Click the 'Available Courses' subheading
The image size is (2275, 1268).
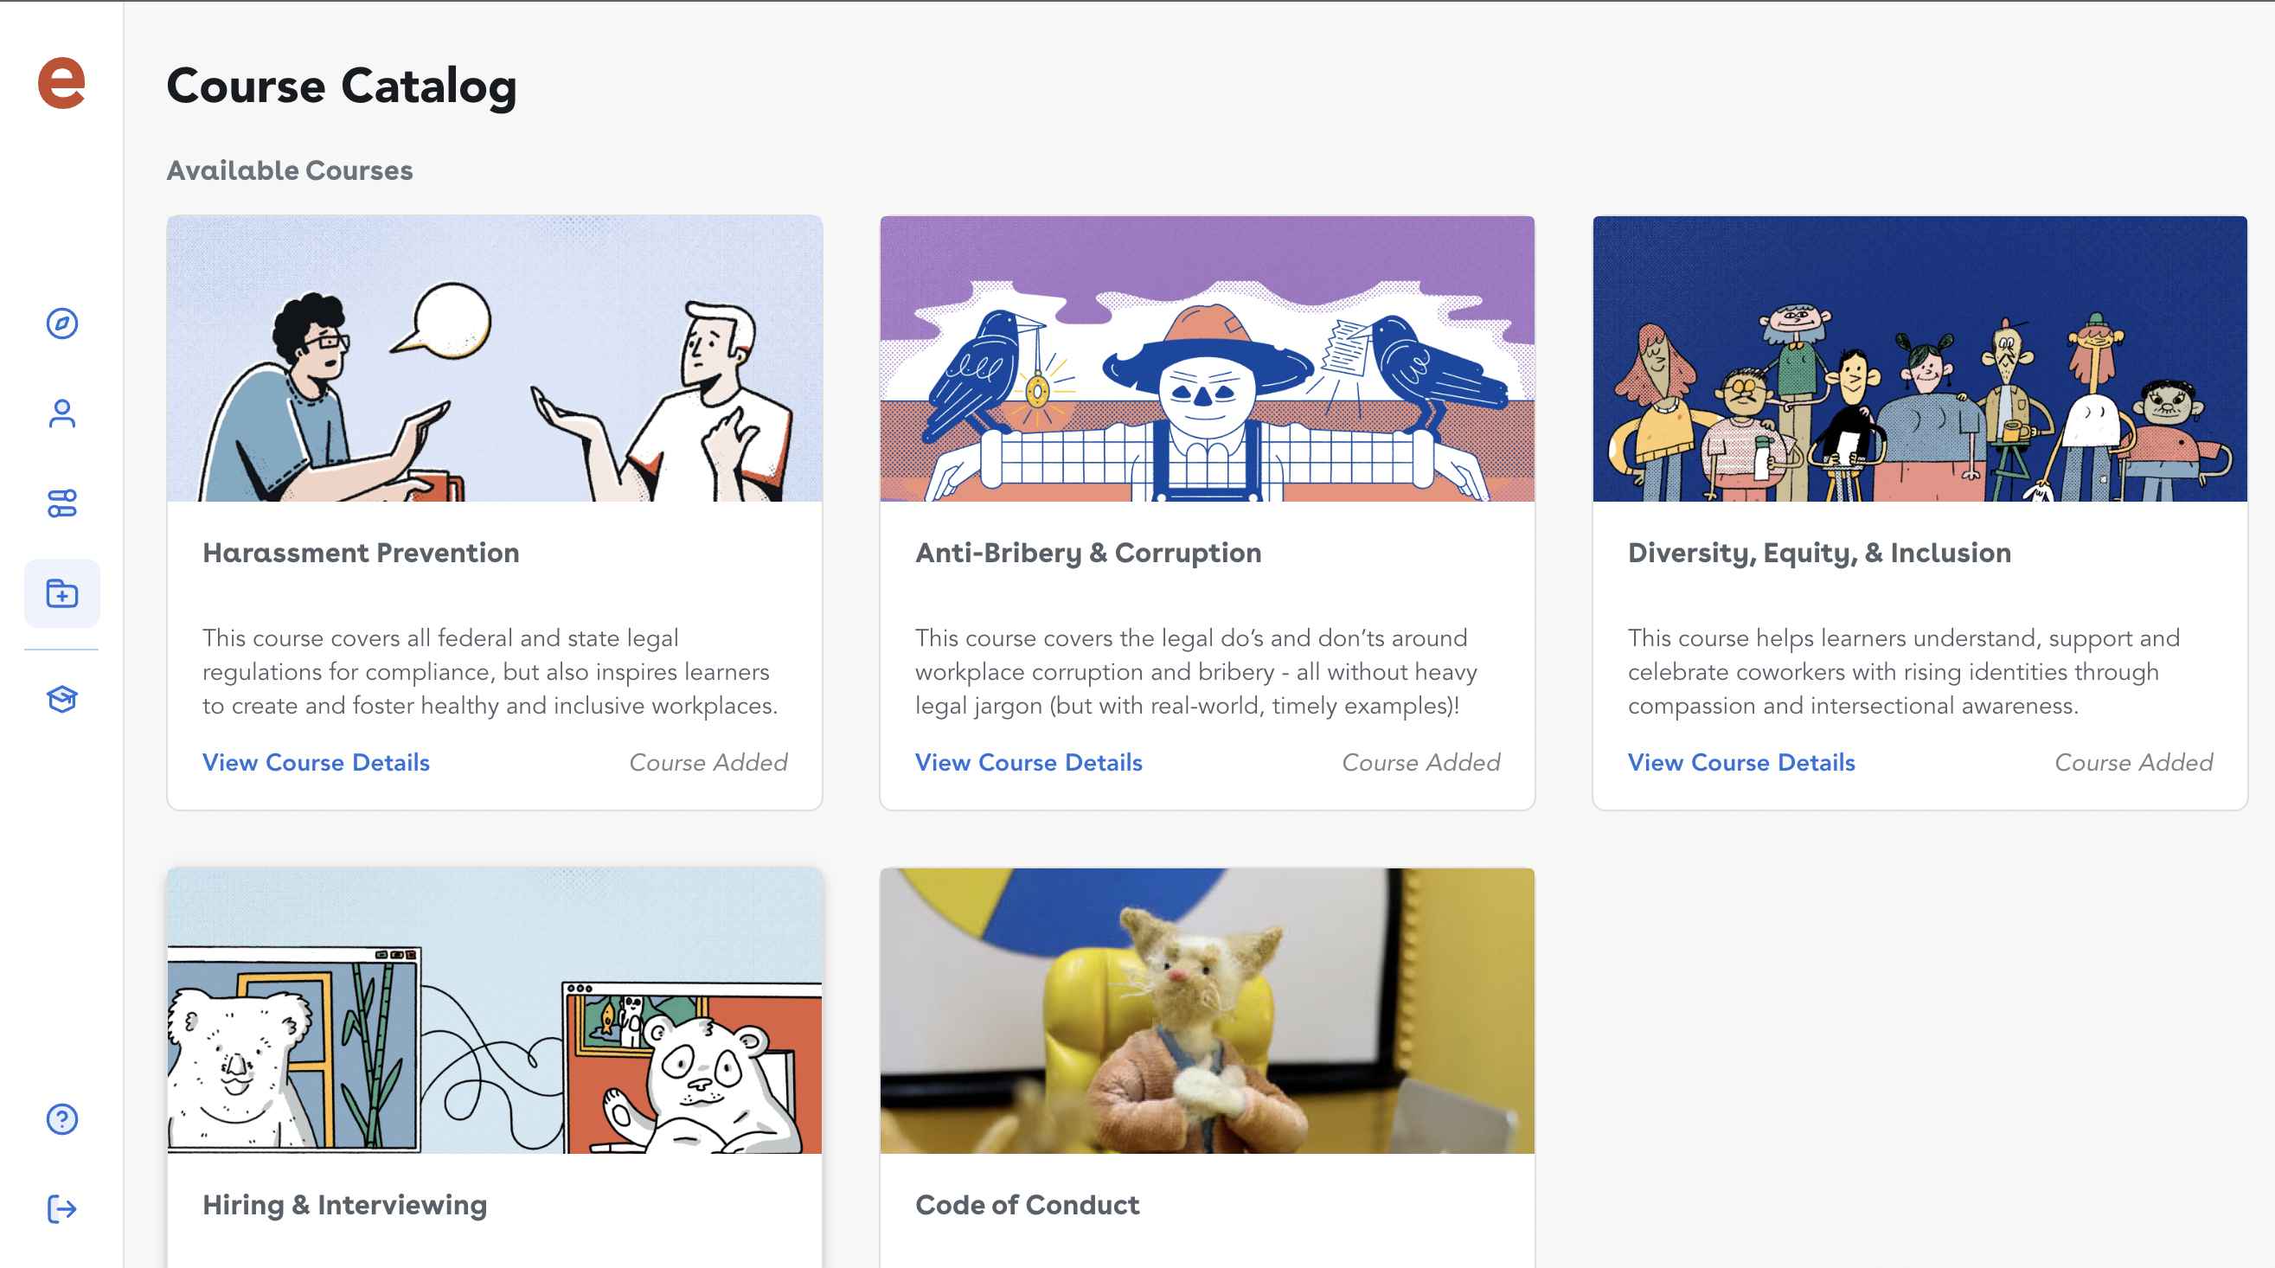tap(290, 170)
